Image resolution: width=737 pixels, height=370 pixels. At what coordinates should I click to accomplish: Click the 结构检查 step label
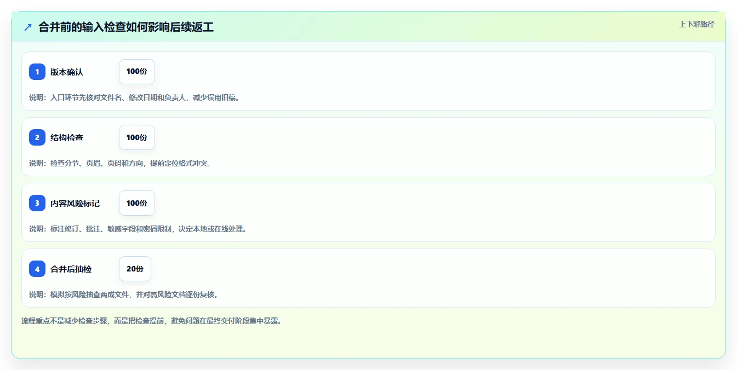click(67, 137)
